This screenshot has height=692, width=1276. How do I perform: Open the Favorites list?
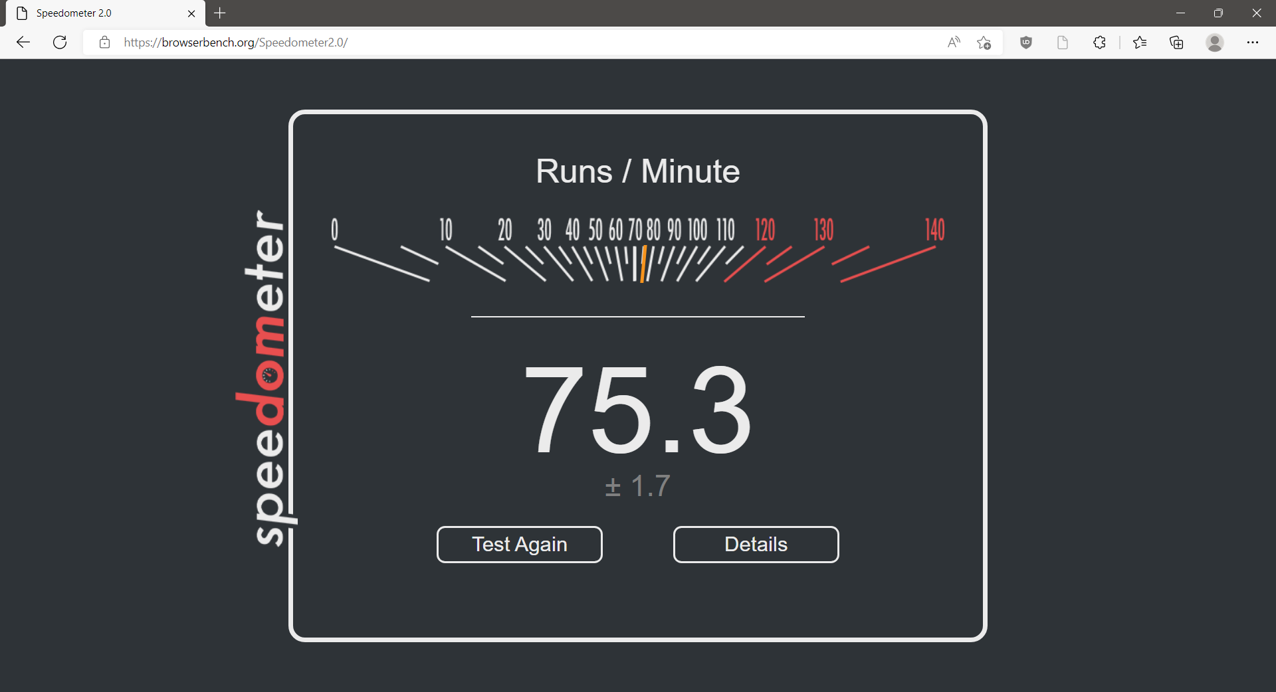[1140, 43]
